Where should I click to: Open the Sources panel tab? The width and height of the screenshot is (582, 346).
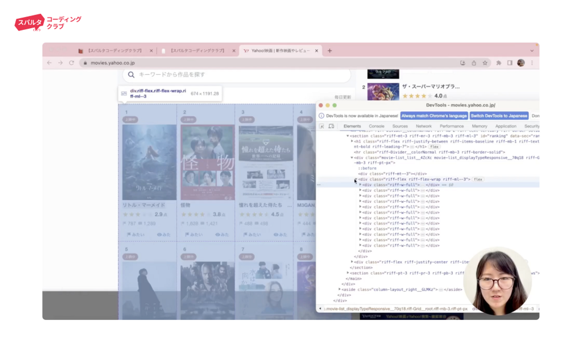(400, 126)
